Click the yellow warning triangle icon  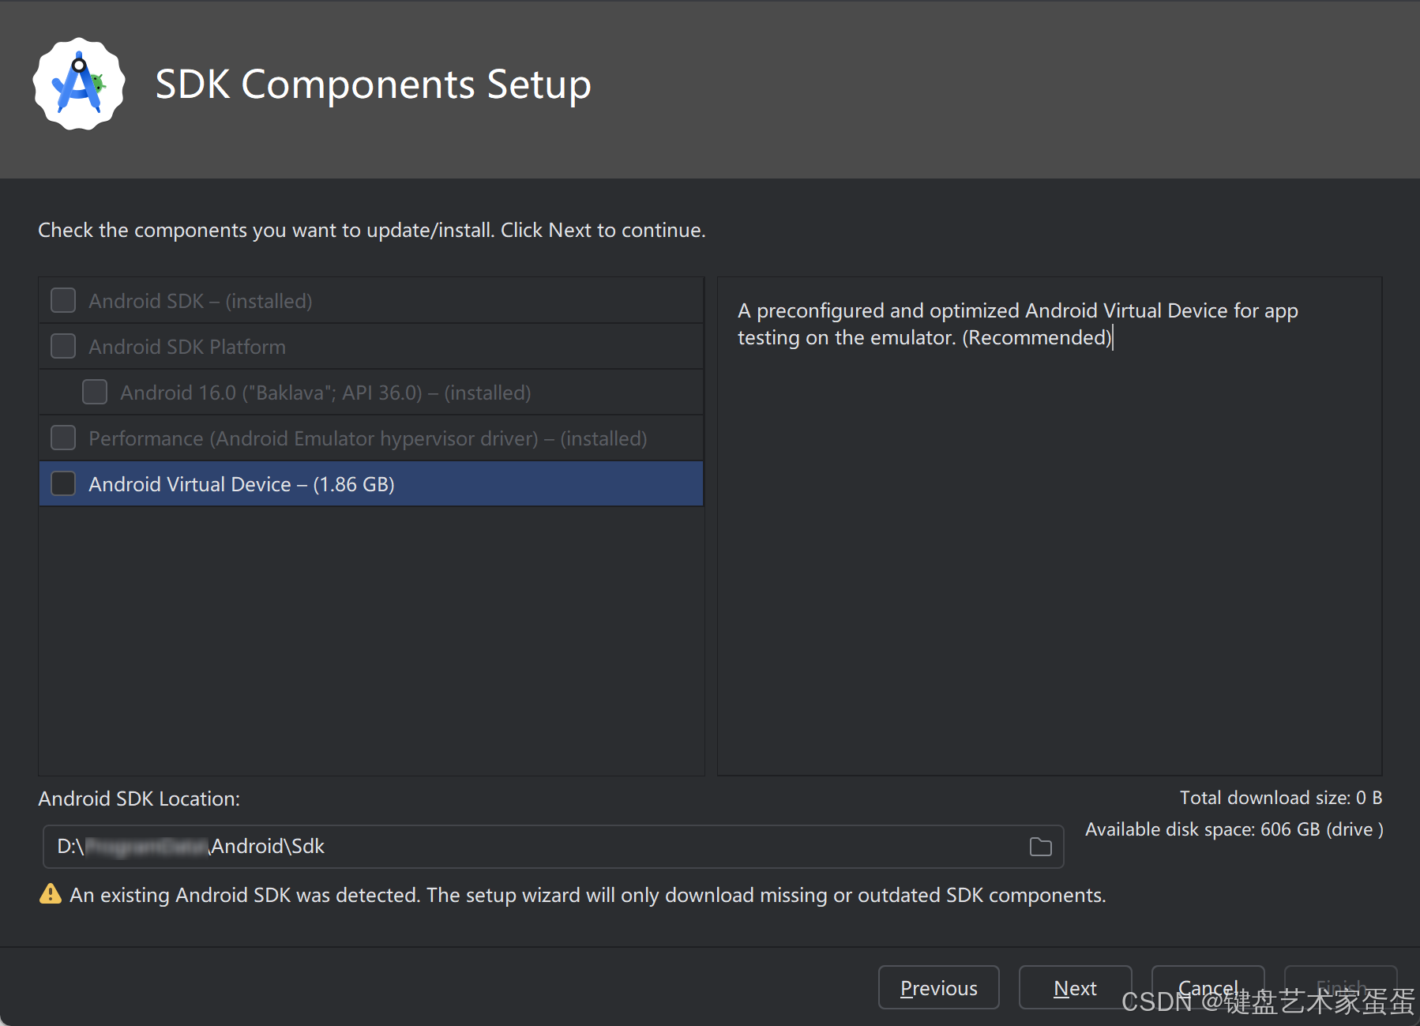tap(51, 894)
